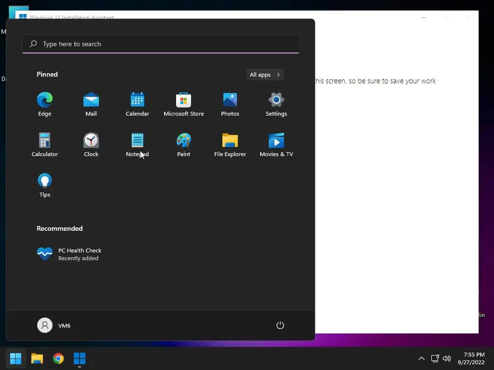
Task: Click the power button in Start menu
Action: 280,325
